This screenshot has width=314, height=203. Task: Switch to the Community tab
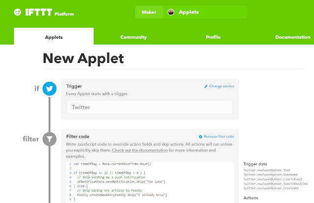(133, 37)
